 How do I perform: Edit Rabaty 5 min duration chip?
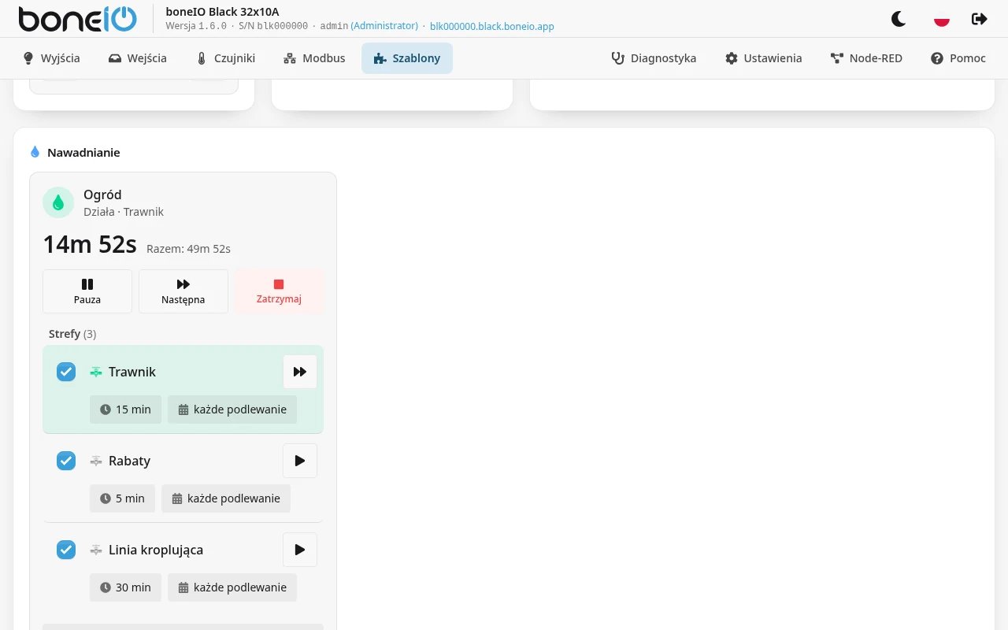point(122,498)
